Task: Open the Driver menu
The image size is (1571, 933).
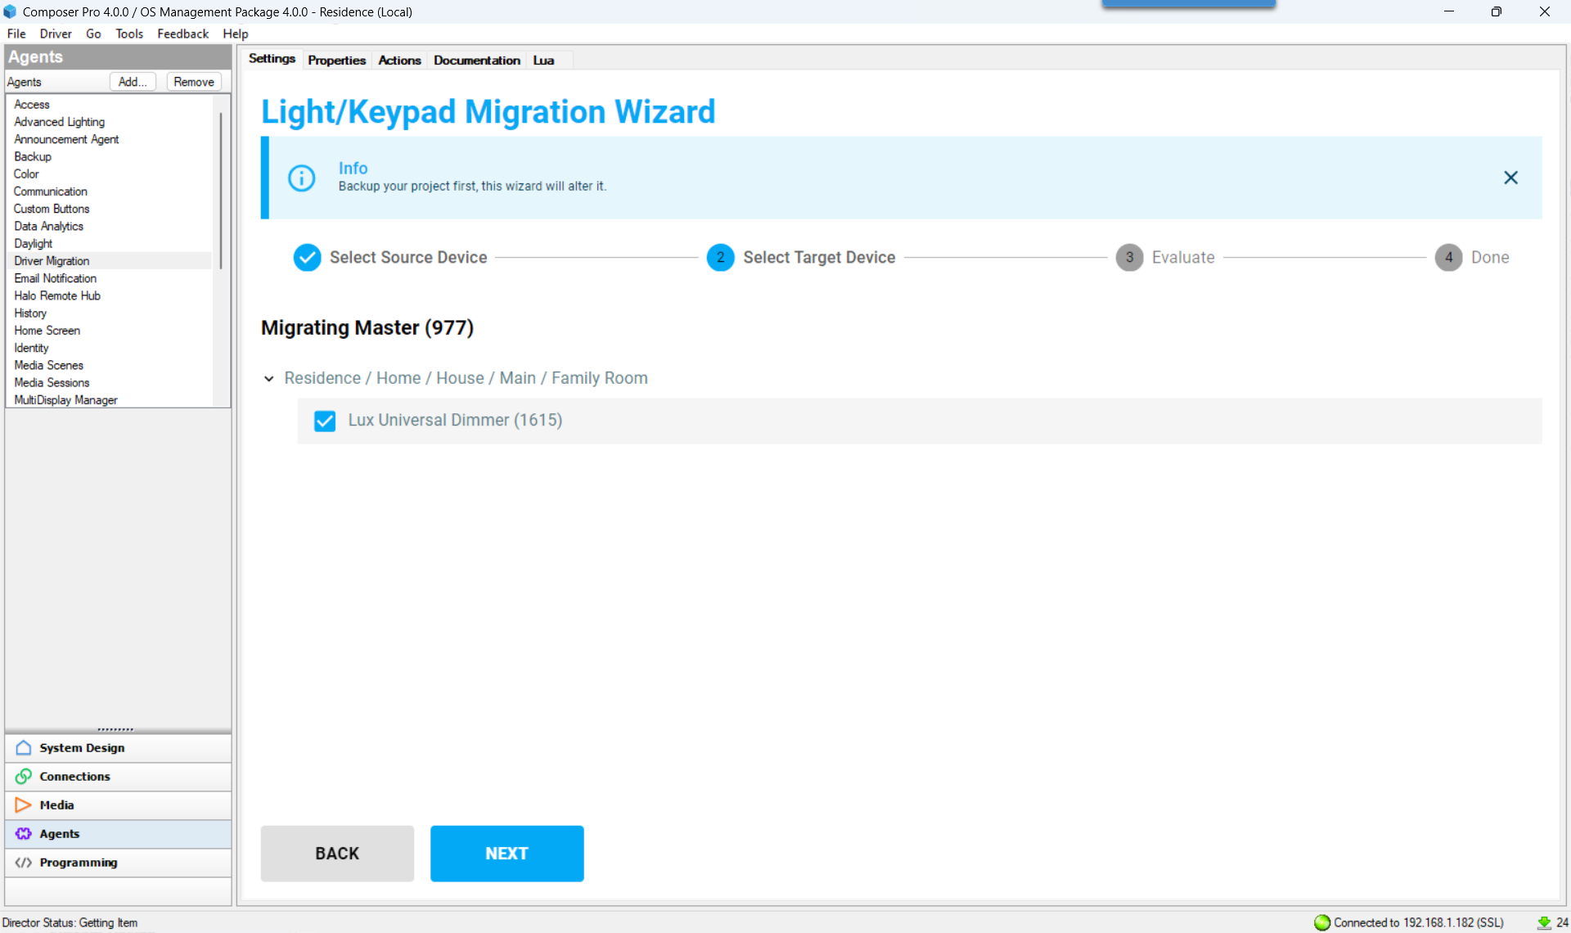Action: (x=56, y=34)
